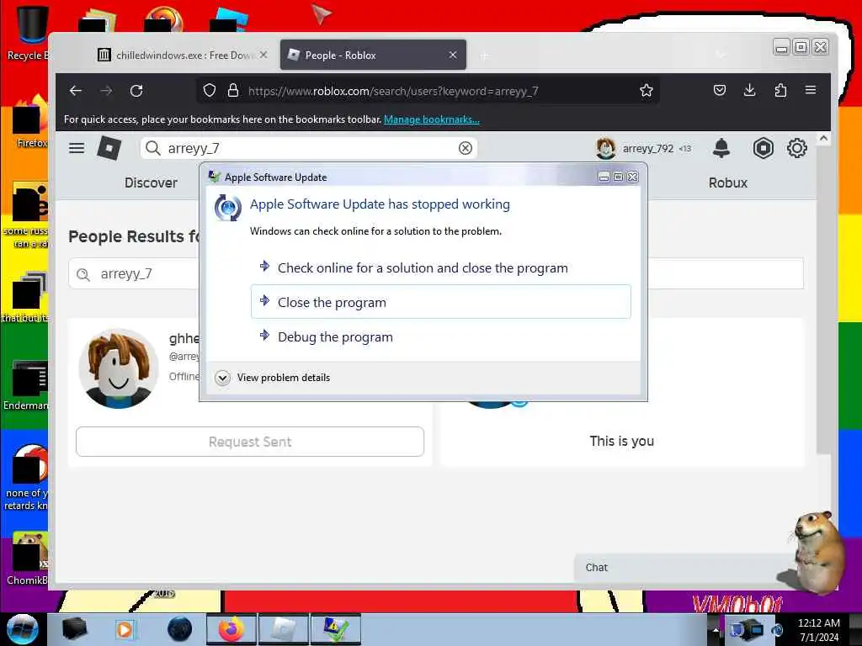The width and height of the screenshot is (862, 646).
Task: Click the Firefox forward arrow button
Action: tap(106, 91)
